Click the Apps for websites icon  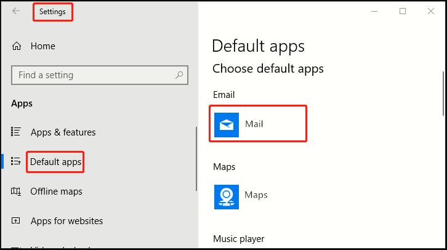pyautogui.click(x=15, y=220)
